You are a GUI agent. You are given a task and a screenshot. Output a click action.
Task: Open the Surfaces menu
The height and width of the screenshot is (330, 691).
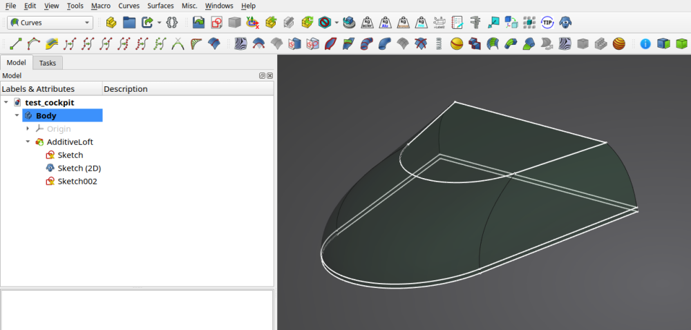coord(160,6)
